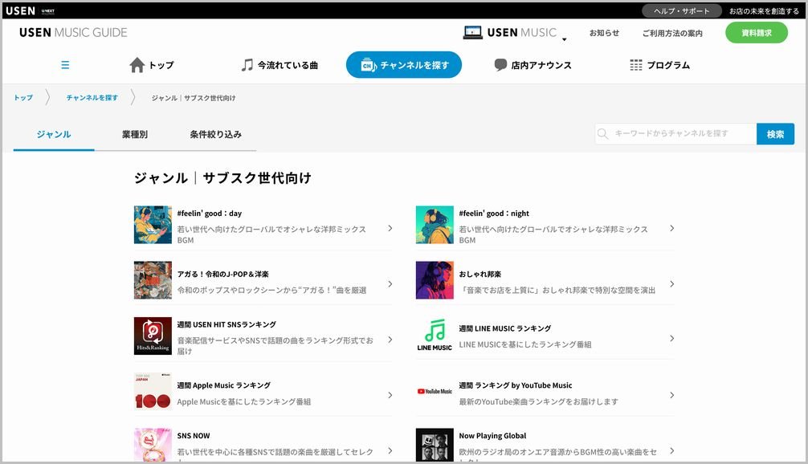
Task: Open the SNS NOW pink thumbnail
Action: [x=153, y=445]
